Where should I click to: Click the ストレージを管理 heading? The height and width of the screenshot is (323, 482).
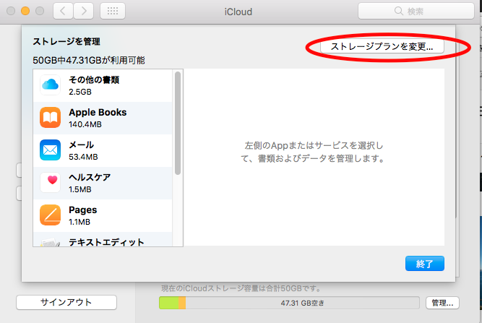coord(66,41)
